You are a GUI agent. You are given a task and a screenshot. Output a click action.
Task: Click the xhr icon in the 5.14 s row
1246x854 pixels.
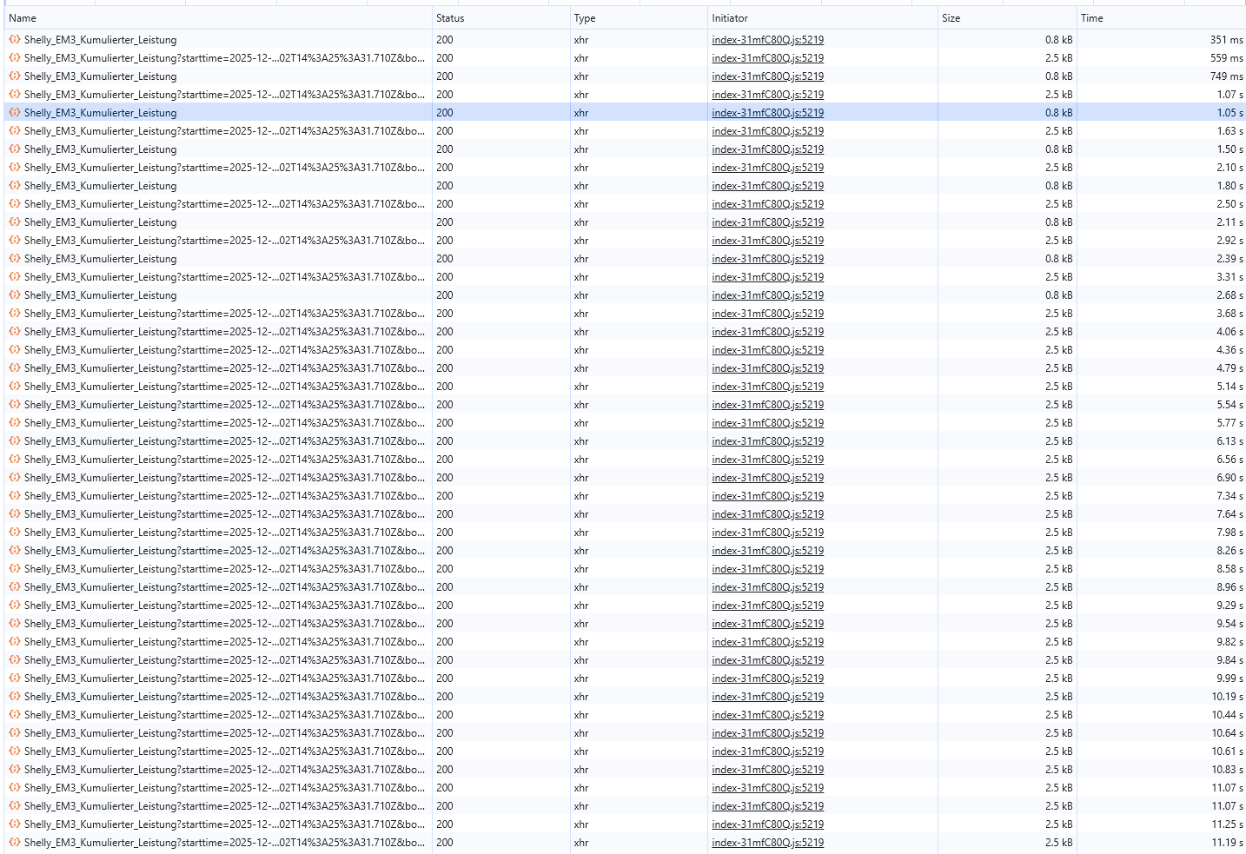click(x=15, y=387)
